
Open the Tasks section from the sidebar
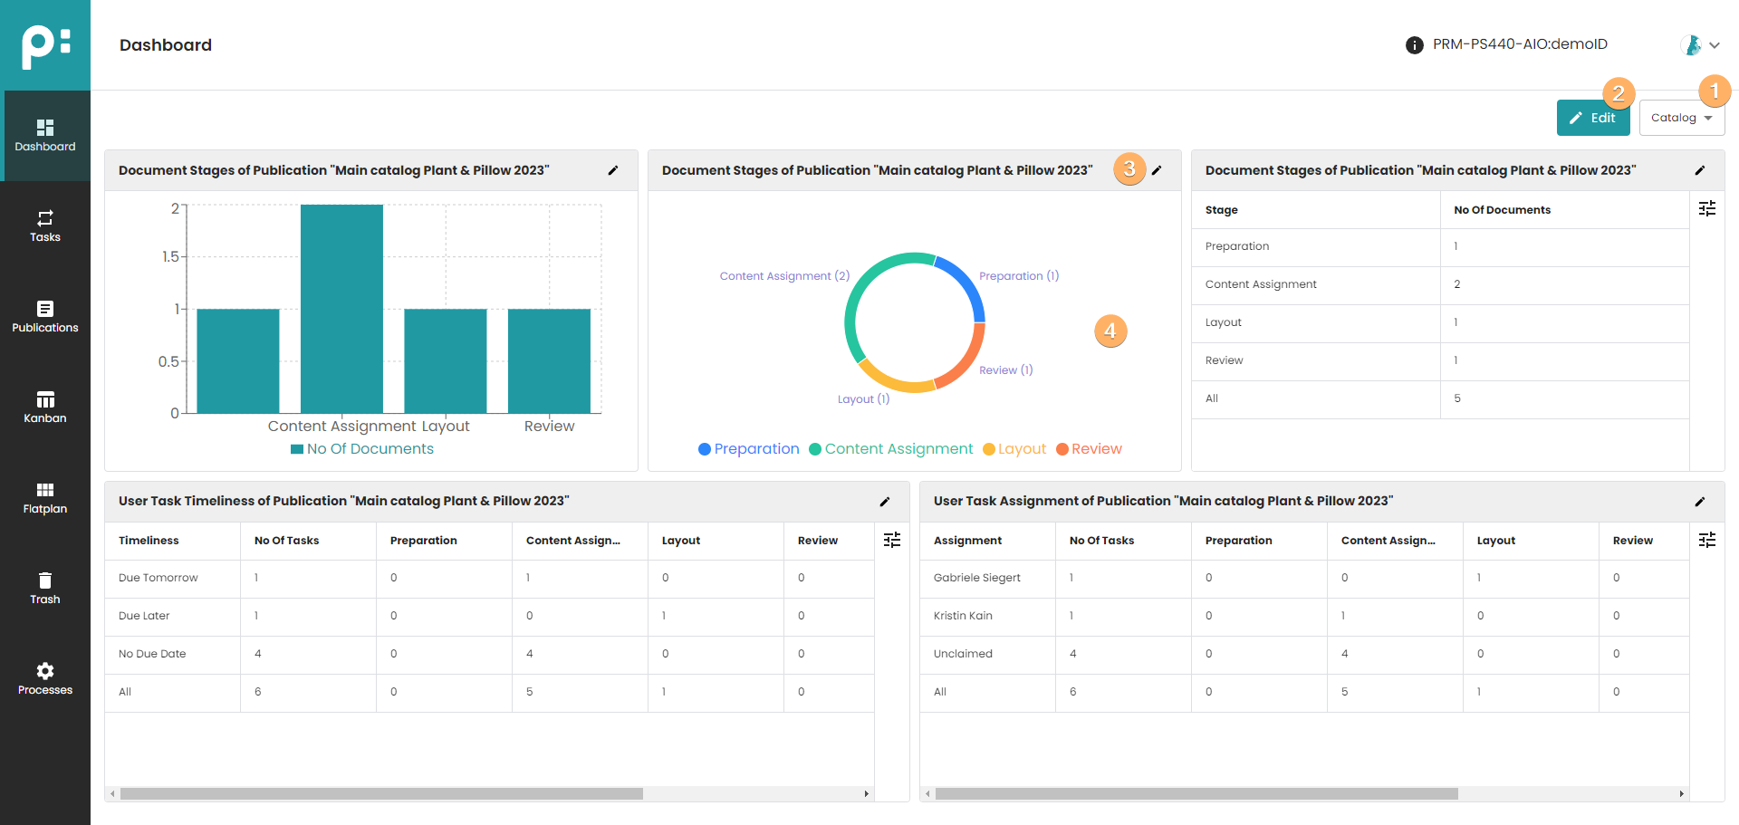pos(45,225)
